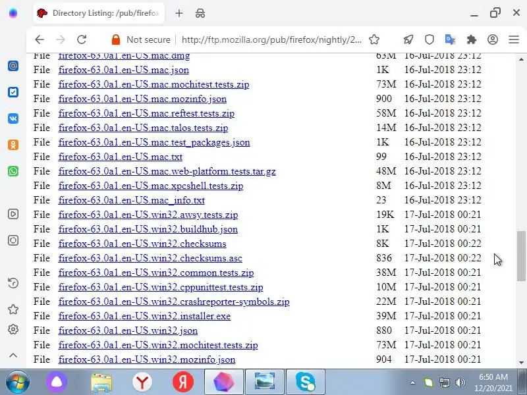Click the Atom browser logo icon
Viewport: 527px width, 395px height.
(13, 13)
